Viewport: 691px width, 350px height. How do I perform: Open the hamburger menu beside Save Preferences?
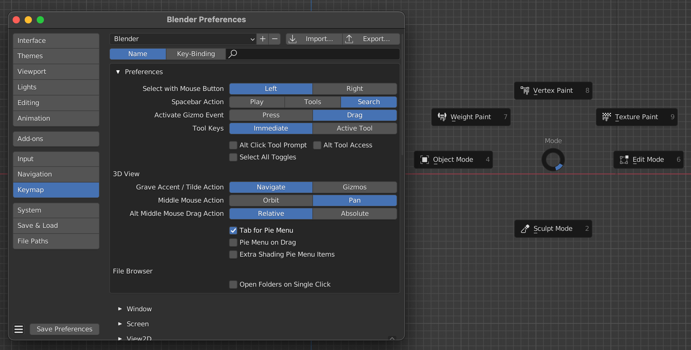coord(19,329)
